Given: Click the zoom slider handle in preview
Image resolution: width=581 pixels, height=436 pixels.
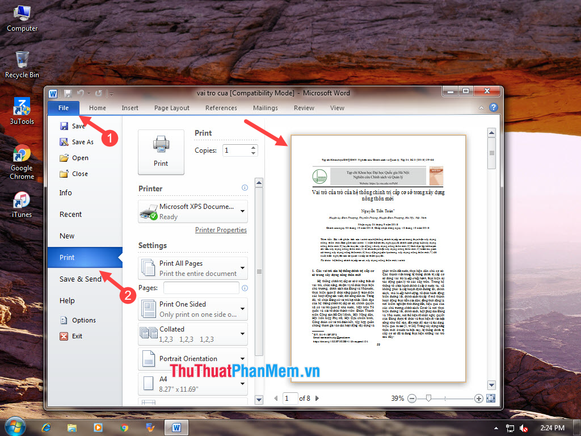Looking at the screenshot, I should [428, 399].
